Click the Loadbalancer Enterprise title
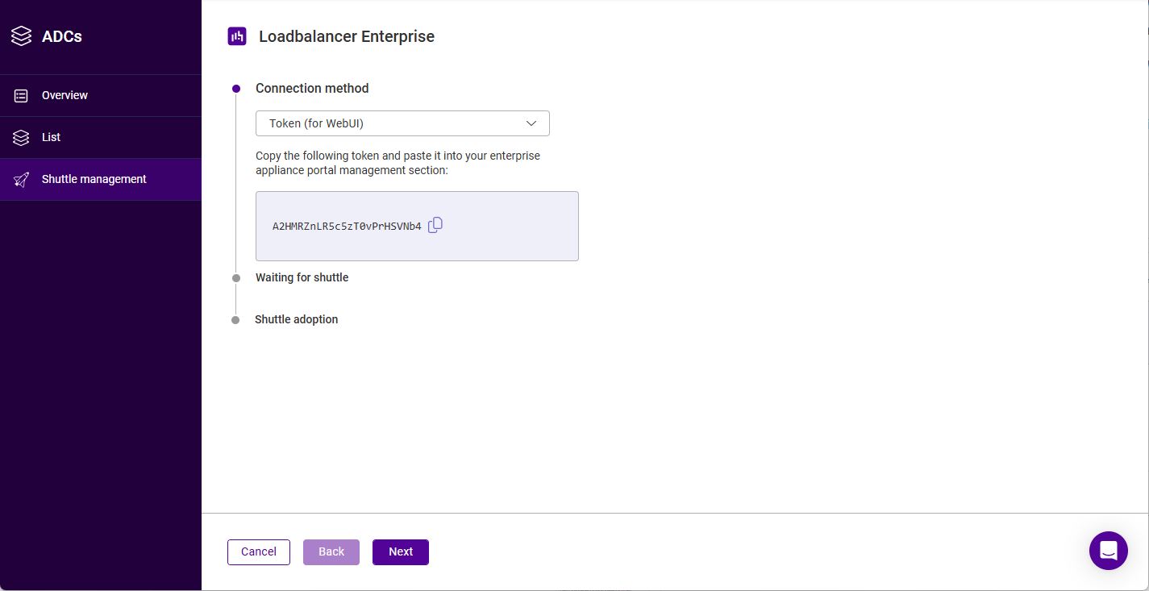The height and width of the screenshot is (591, 1149). [x=347, y=36]
